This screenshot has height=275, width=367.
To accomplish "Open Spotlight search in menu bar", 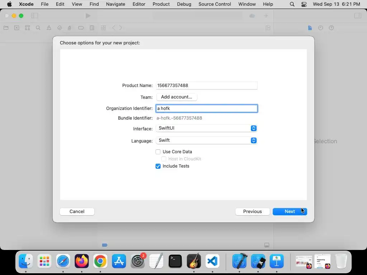I will point(292,4).
